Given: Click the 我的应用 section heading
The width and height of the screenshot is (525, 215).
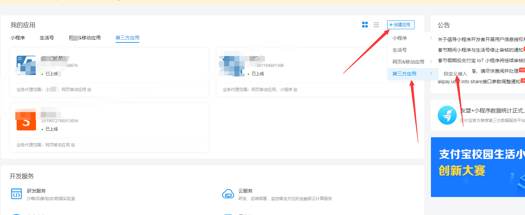Looking at the screenshot, I should (23, 25).
